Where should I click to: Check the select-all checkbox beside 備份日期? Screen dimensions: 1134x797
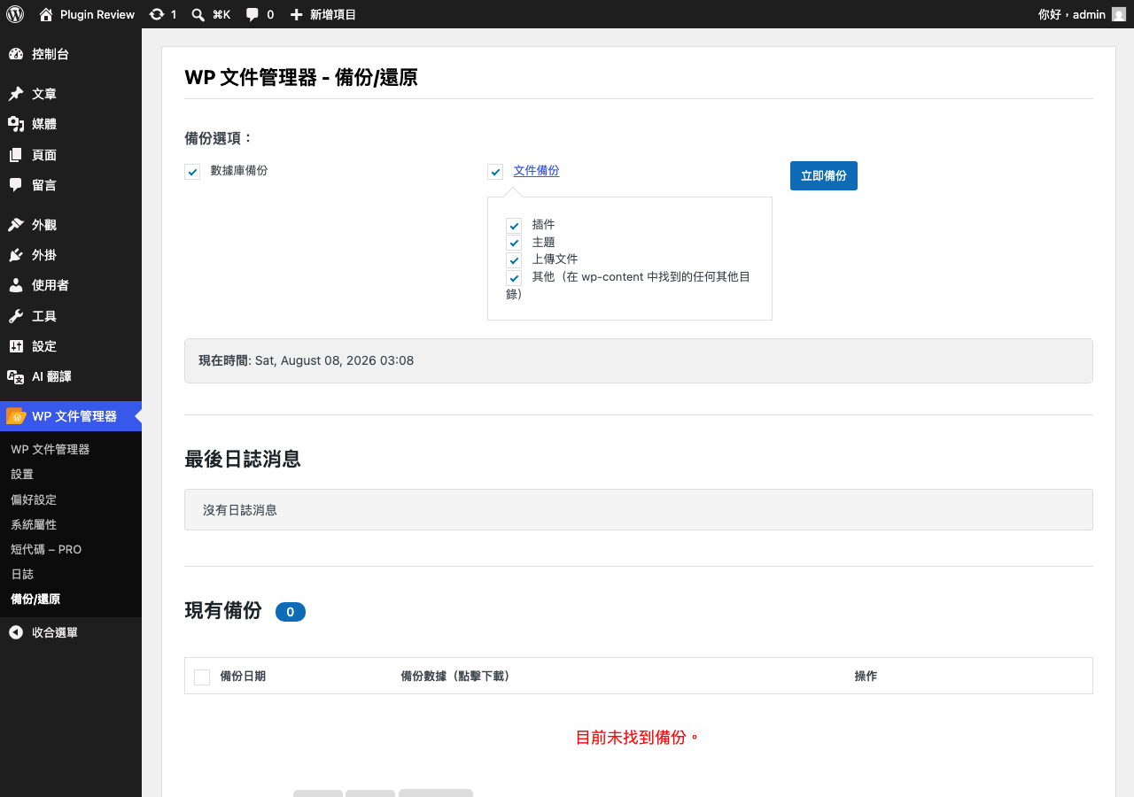coord(202,677)
